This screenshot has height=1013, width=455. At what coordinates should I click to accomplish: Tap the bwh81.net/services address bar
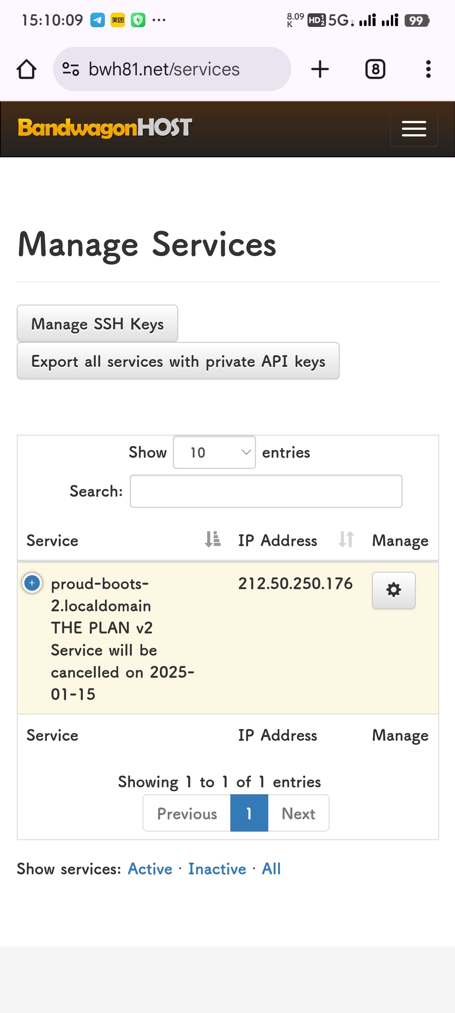click(172, 69)
